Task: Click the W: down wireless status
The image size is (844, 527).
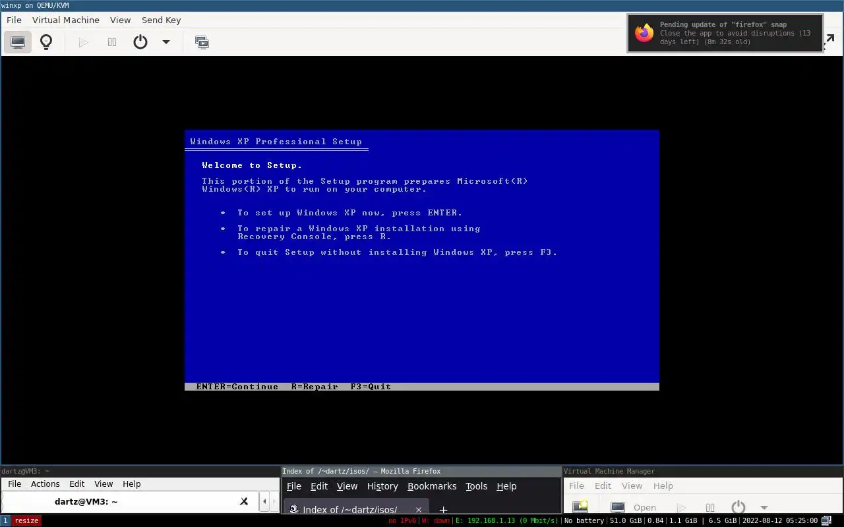Action: (x=436, y=520)
